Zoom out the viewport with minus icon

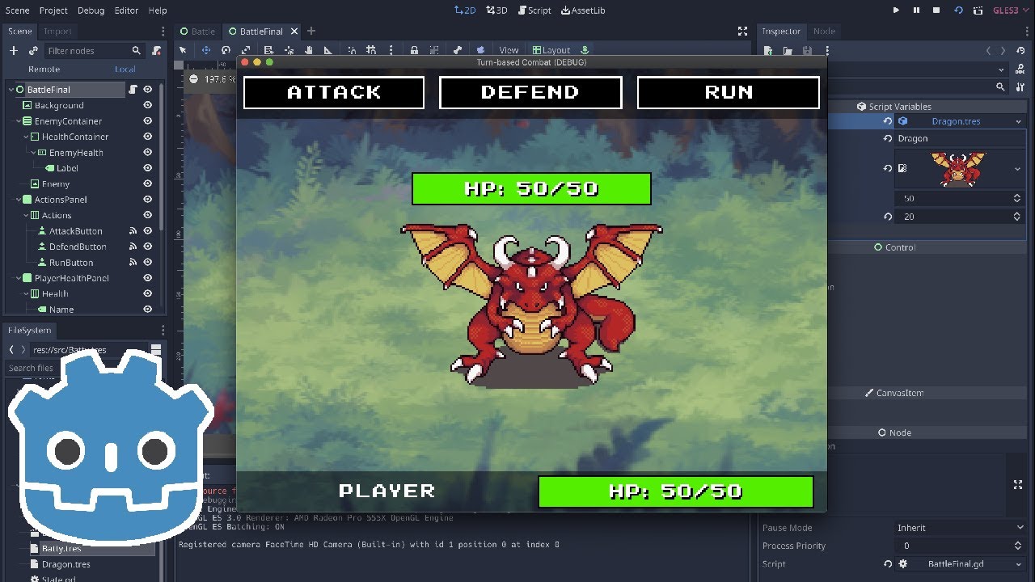(193, 79)
